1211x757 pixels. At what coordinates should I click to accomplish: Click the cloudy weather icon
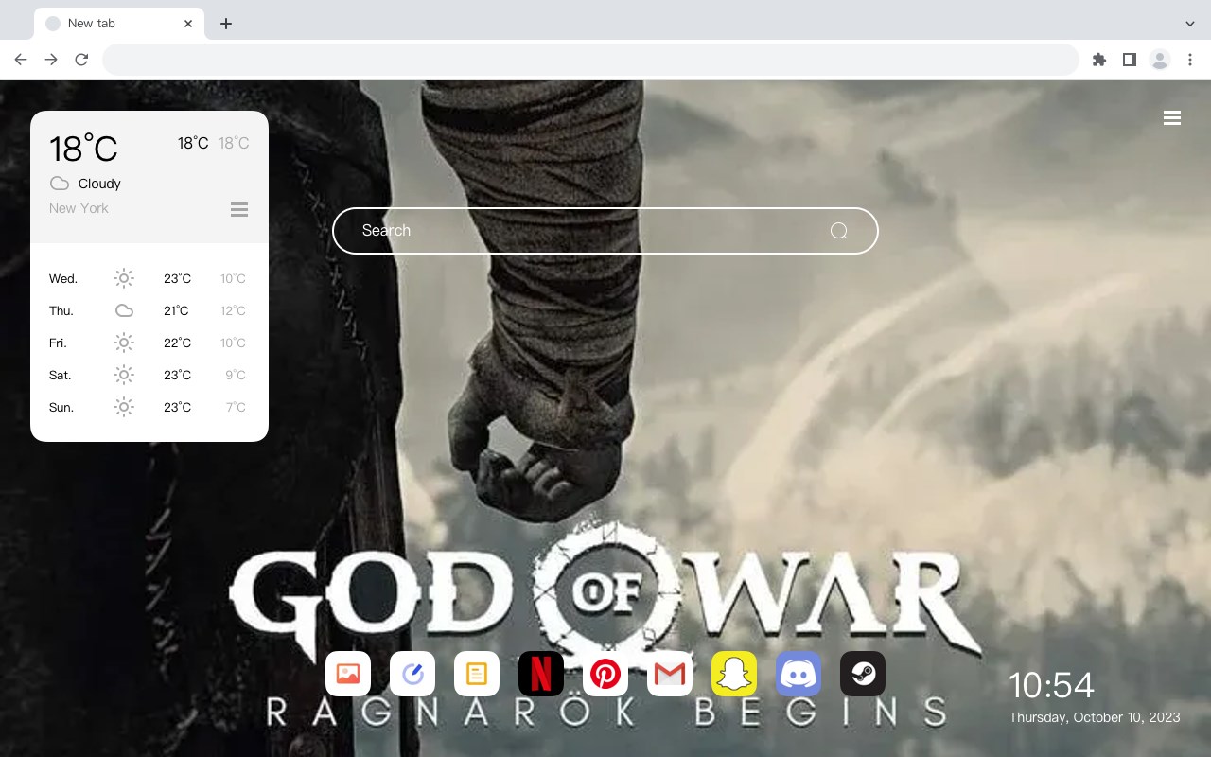coord(60,184)
